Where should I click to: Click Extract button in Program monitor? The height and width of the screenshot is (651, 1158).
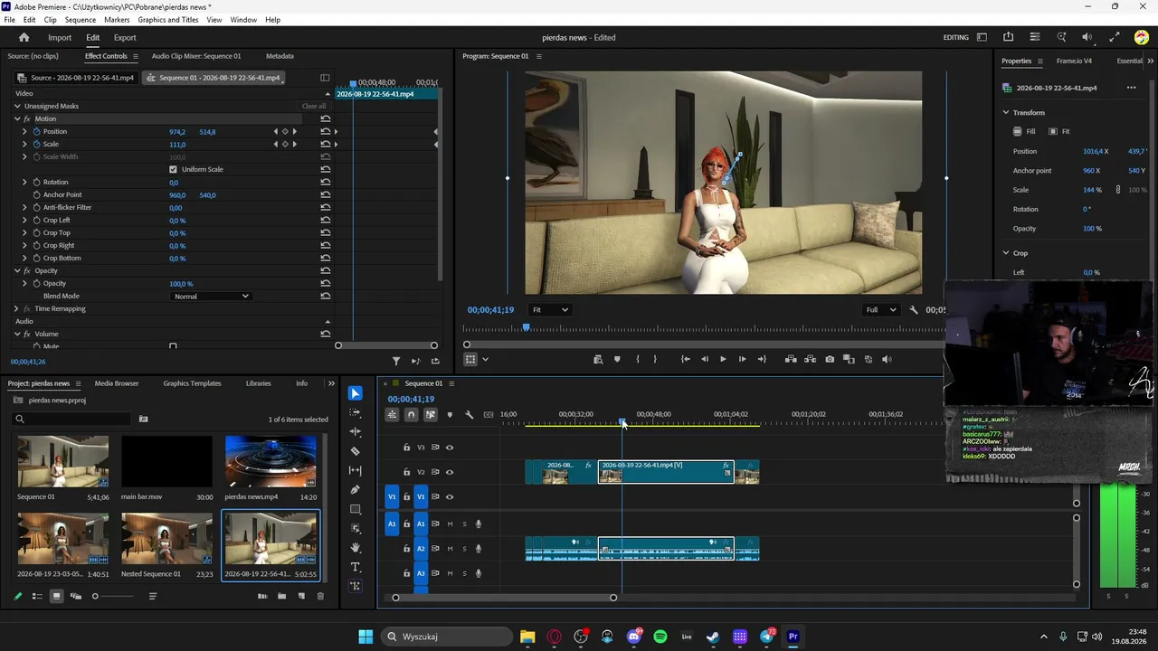point(810,359)
